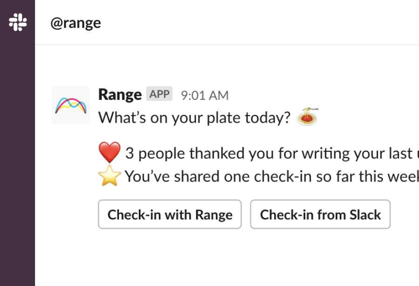Viewport: 419px width, 286px height.
Task: Click the 9:01 AM message timestamp
Action: click(x=205, y=95)
